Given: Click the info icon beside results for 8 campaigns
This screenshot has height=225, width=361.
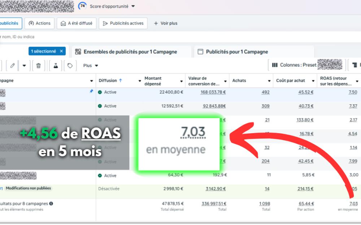Looking at the screenshot, I should pyautogui.click(x=51, y=203).
